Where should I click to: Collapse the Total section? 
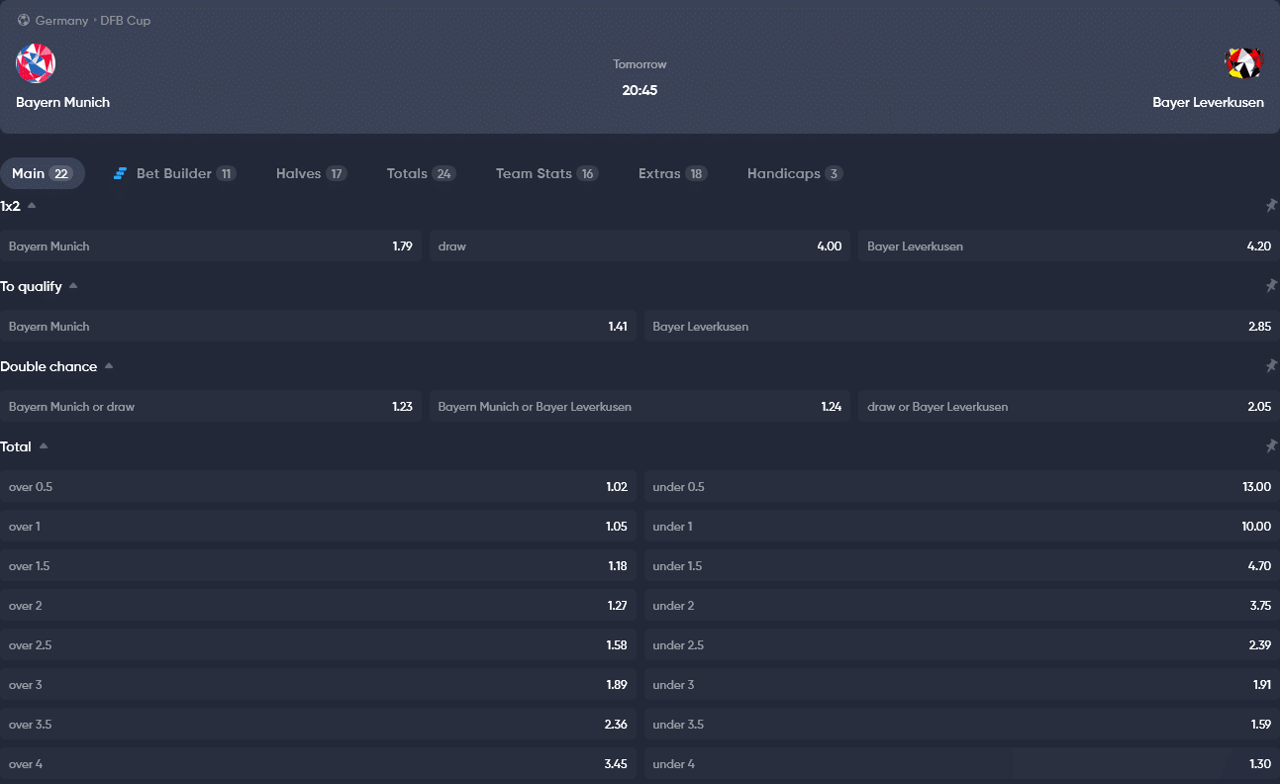[x=44, y=446]
